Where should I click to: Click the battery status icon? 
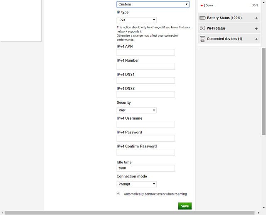click(x=202, y=18)
